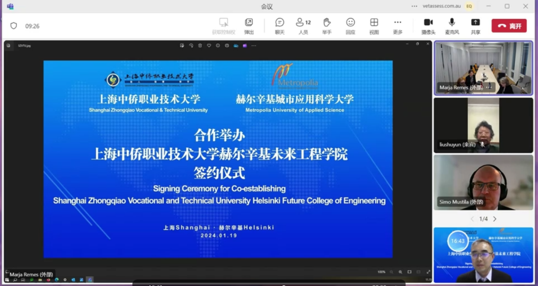
Task: Select liushuyun participant video tile
Action: (483, 125)
